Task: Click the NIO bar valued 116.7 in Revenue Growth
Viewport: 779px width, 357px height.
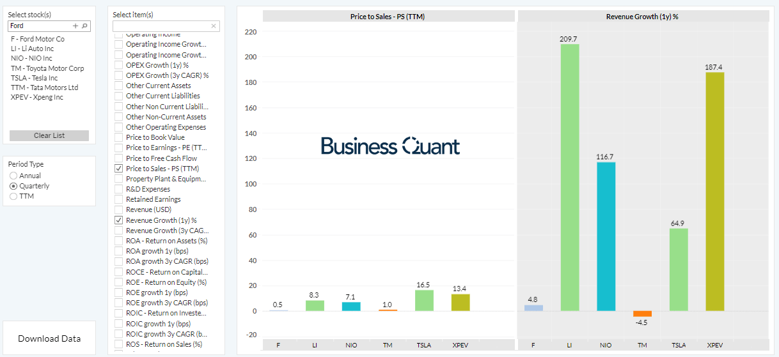Action: tap(606, 237)
